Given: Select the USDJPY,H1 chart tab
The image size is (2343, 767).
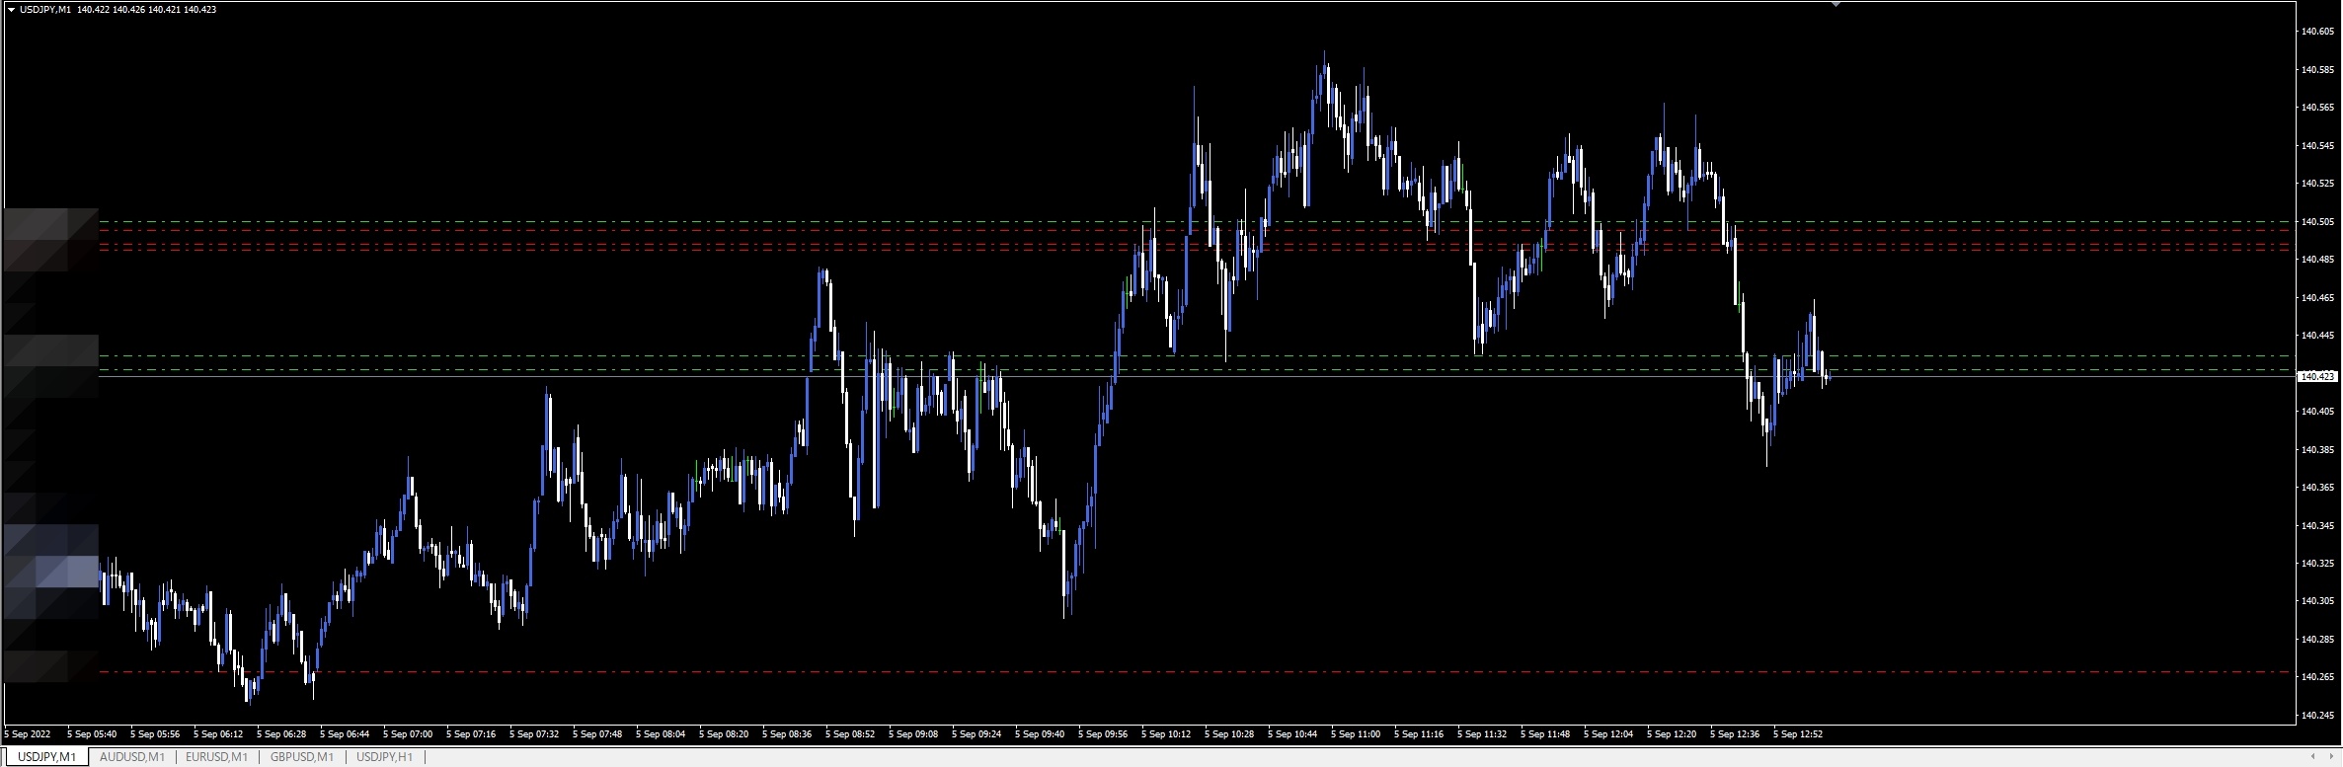Looking at the screenshot, I should 384,757.
